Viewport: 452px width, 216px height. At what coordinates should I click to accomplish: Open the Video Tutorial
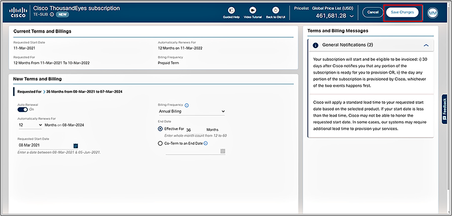click(253, 13)
